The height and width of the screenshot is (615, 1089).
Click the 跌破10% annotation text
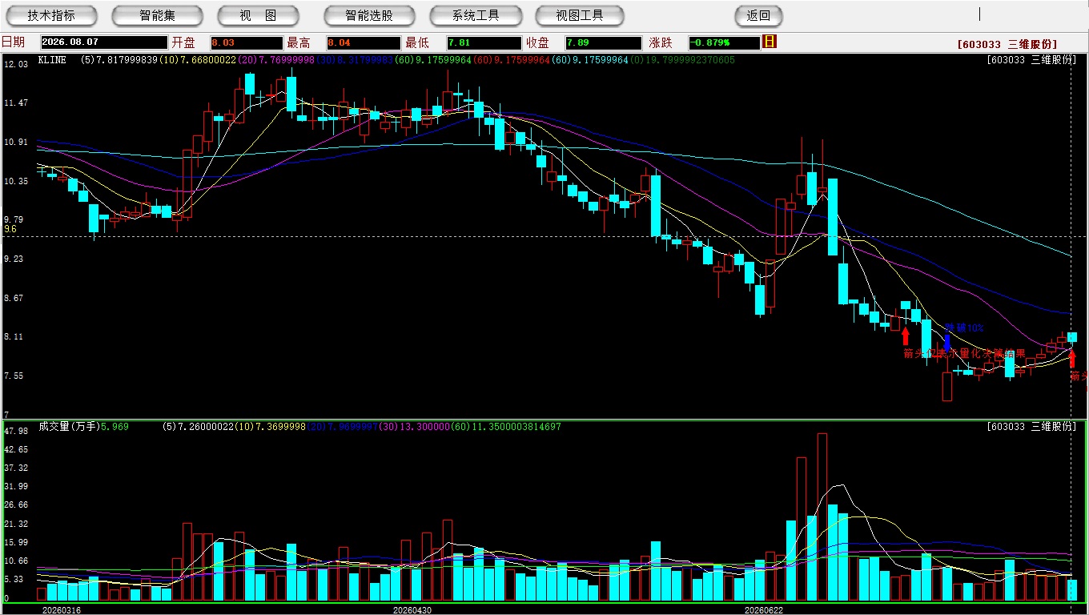[965, 328]
